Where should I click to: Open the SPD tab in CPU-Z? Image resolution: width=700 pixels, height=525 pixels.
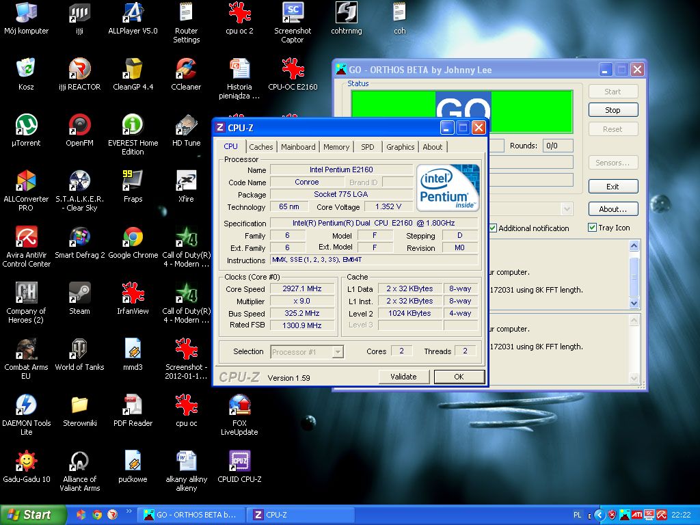(x=368, y=147)
